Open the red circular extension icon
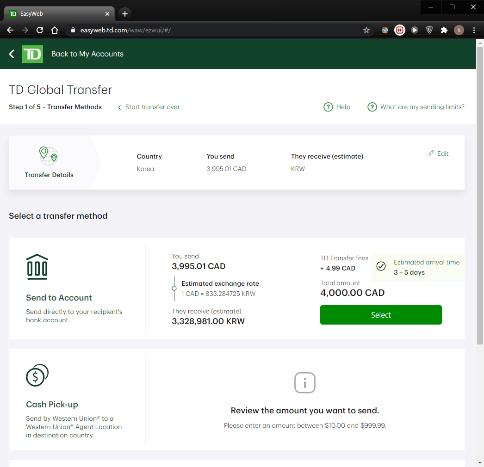This screenshot has width=484, height=467. pos(400,30)
